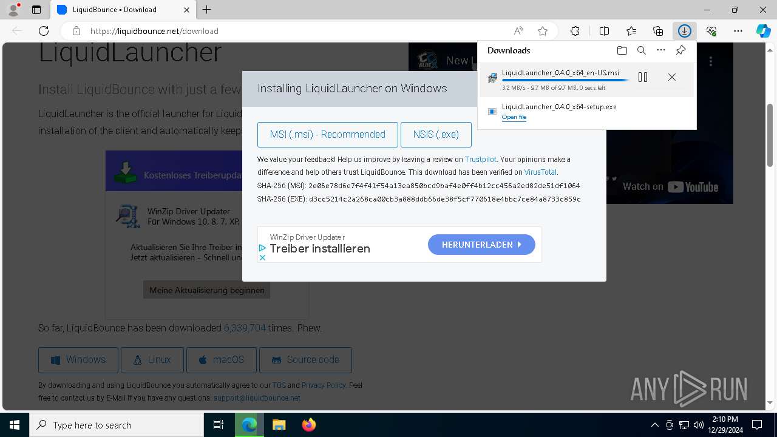Email support@liquidbounce.net link
Viewport: 777px width, 437px height.
[257, 398]
